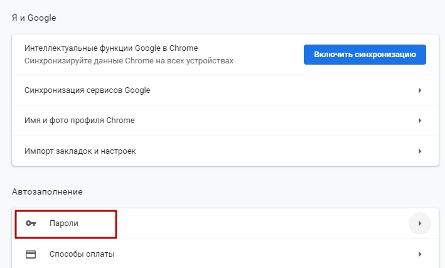Image resolution: width=445 pixels, height=268 pixels.
Task: Click the key icon next to Пароли
Action: 30,223
